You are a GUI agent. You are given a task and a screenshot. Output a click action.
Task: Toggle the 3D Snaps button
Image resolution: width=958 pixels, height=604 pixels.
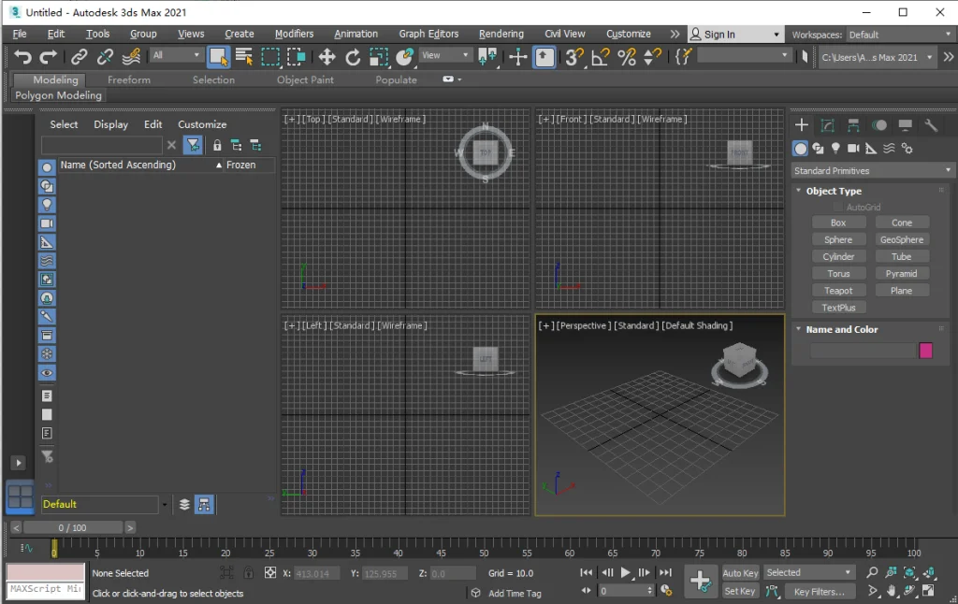click(x=573, y=57)
